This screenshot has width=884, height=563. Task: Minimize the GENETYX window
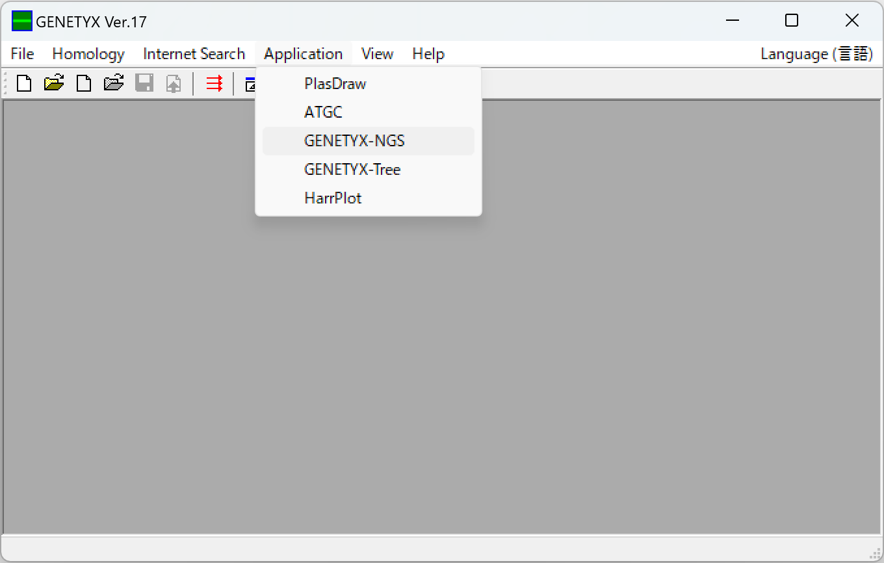[x=733, y=21]
